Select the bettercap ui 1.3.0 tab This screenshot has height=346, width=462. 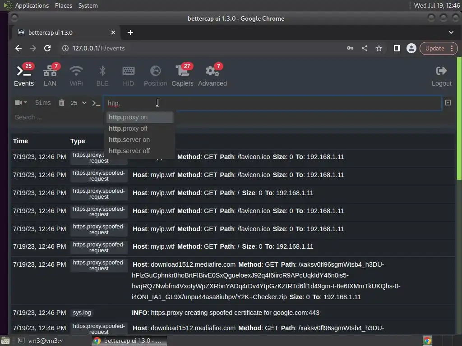click(66, 32)
